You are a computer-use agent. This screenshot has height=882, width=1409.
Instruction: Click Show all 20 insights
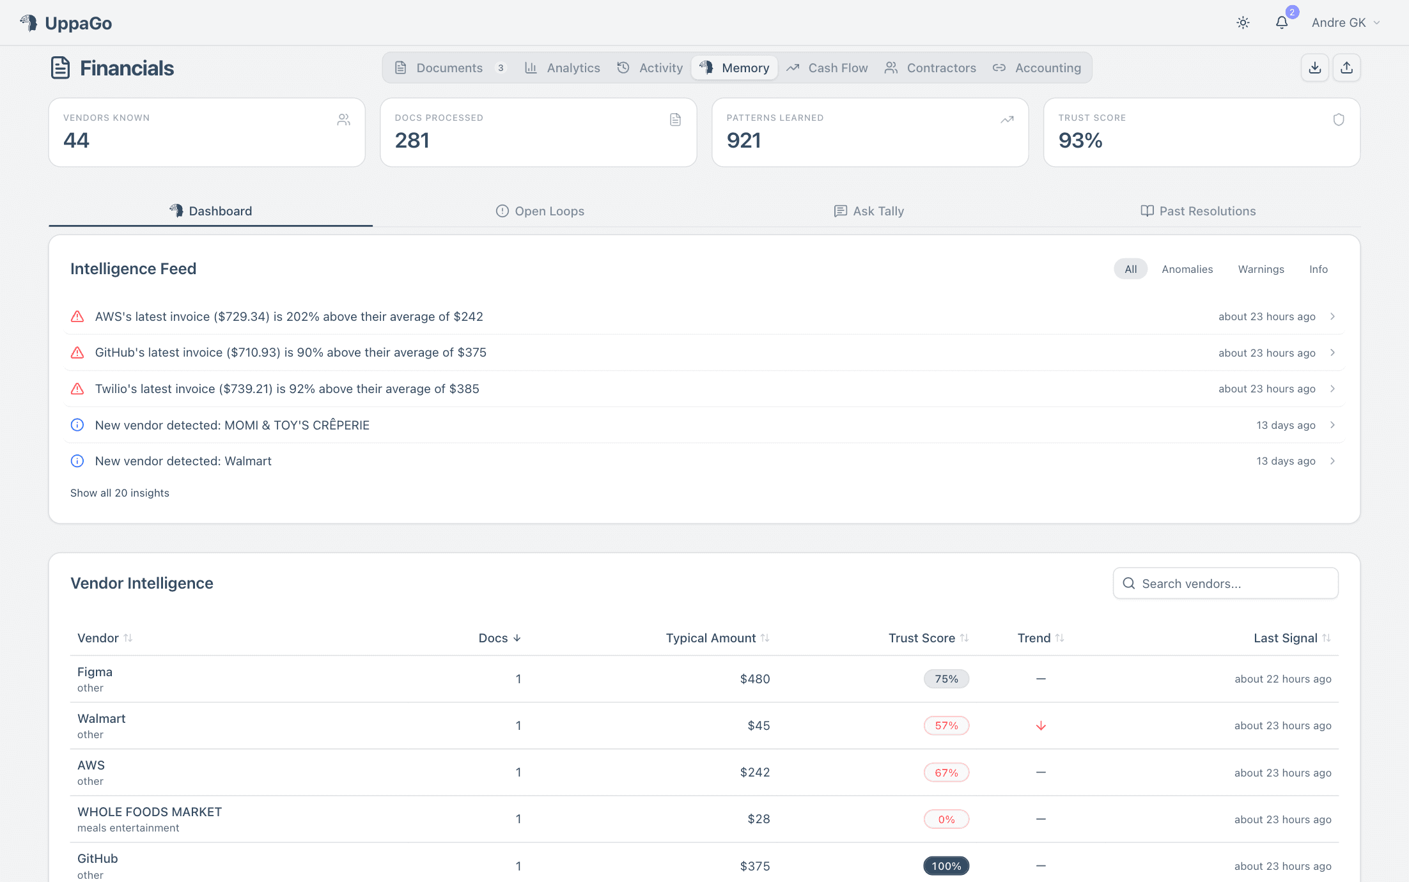[x=120, y=493]
